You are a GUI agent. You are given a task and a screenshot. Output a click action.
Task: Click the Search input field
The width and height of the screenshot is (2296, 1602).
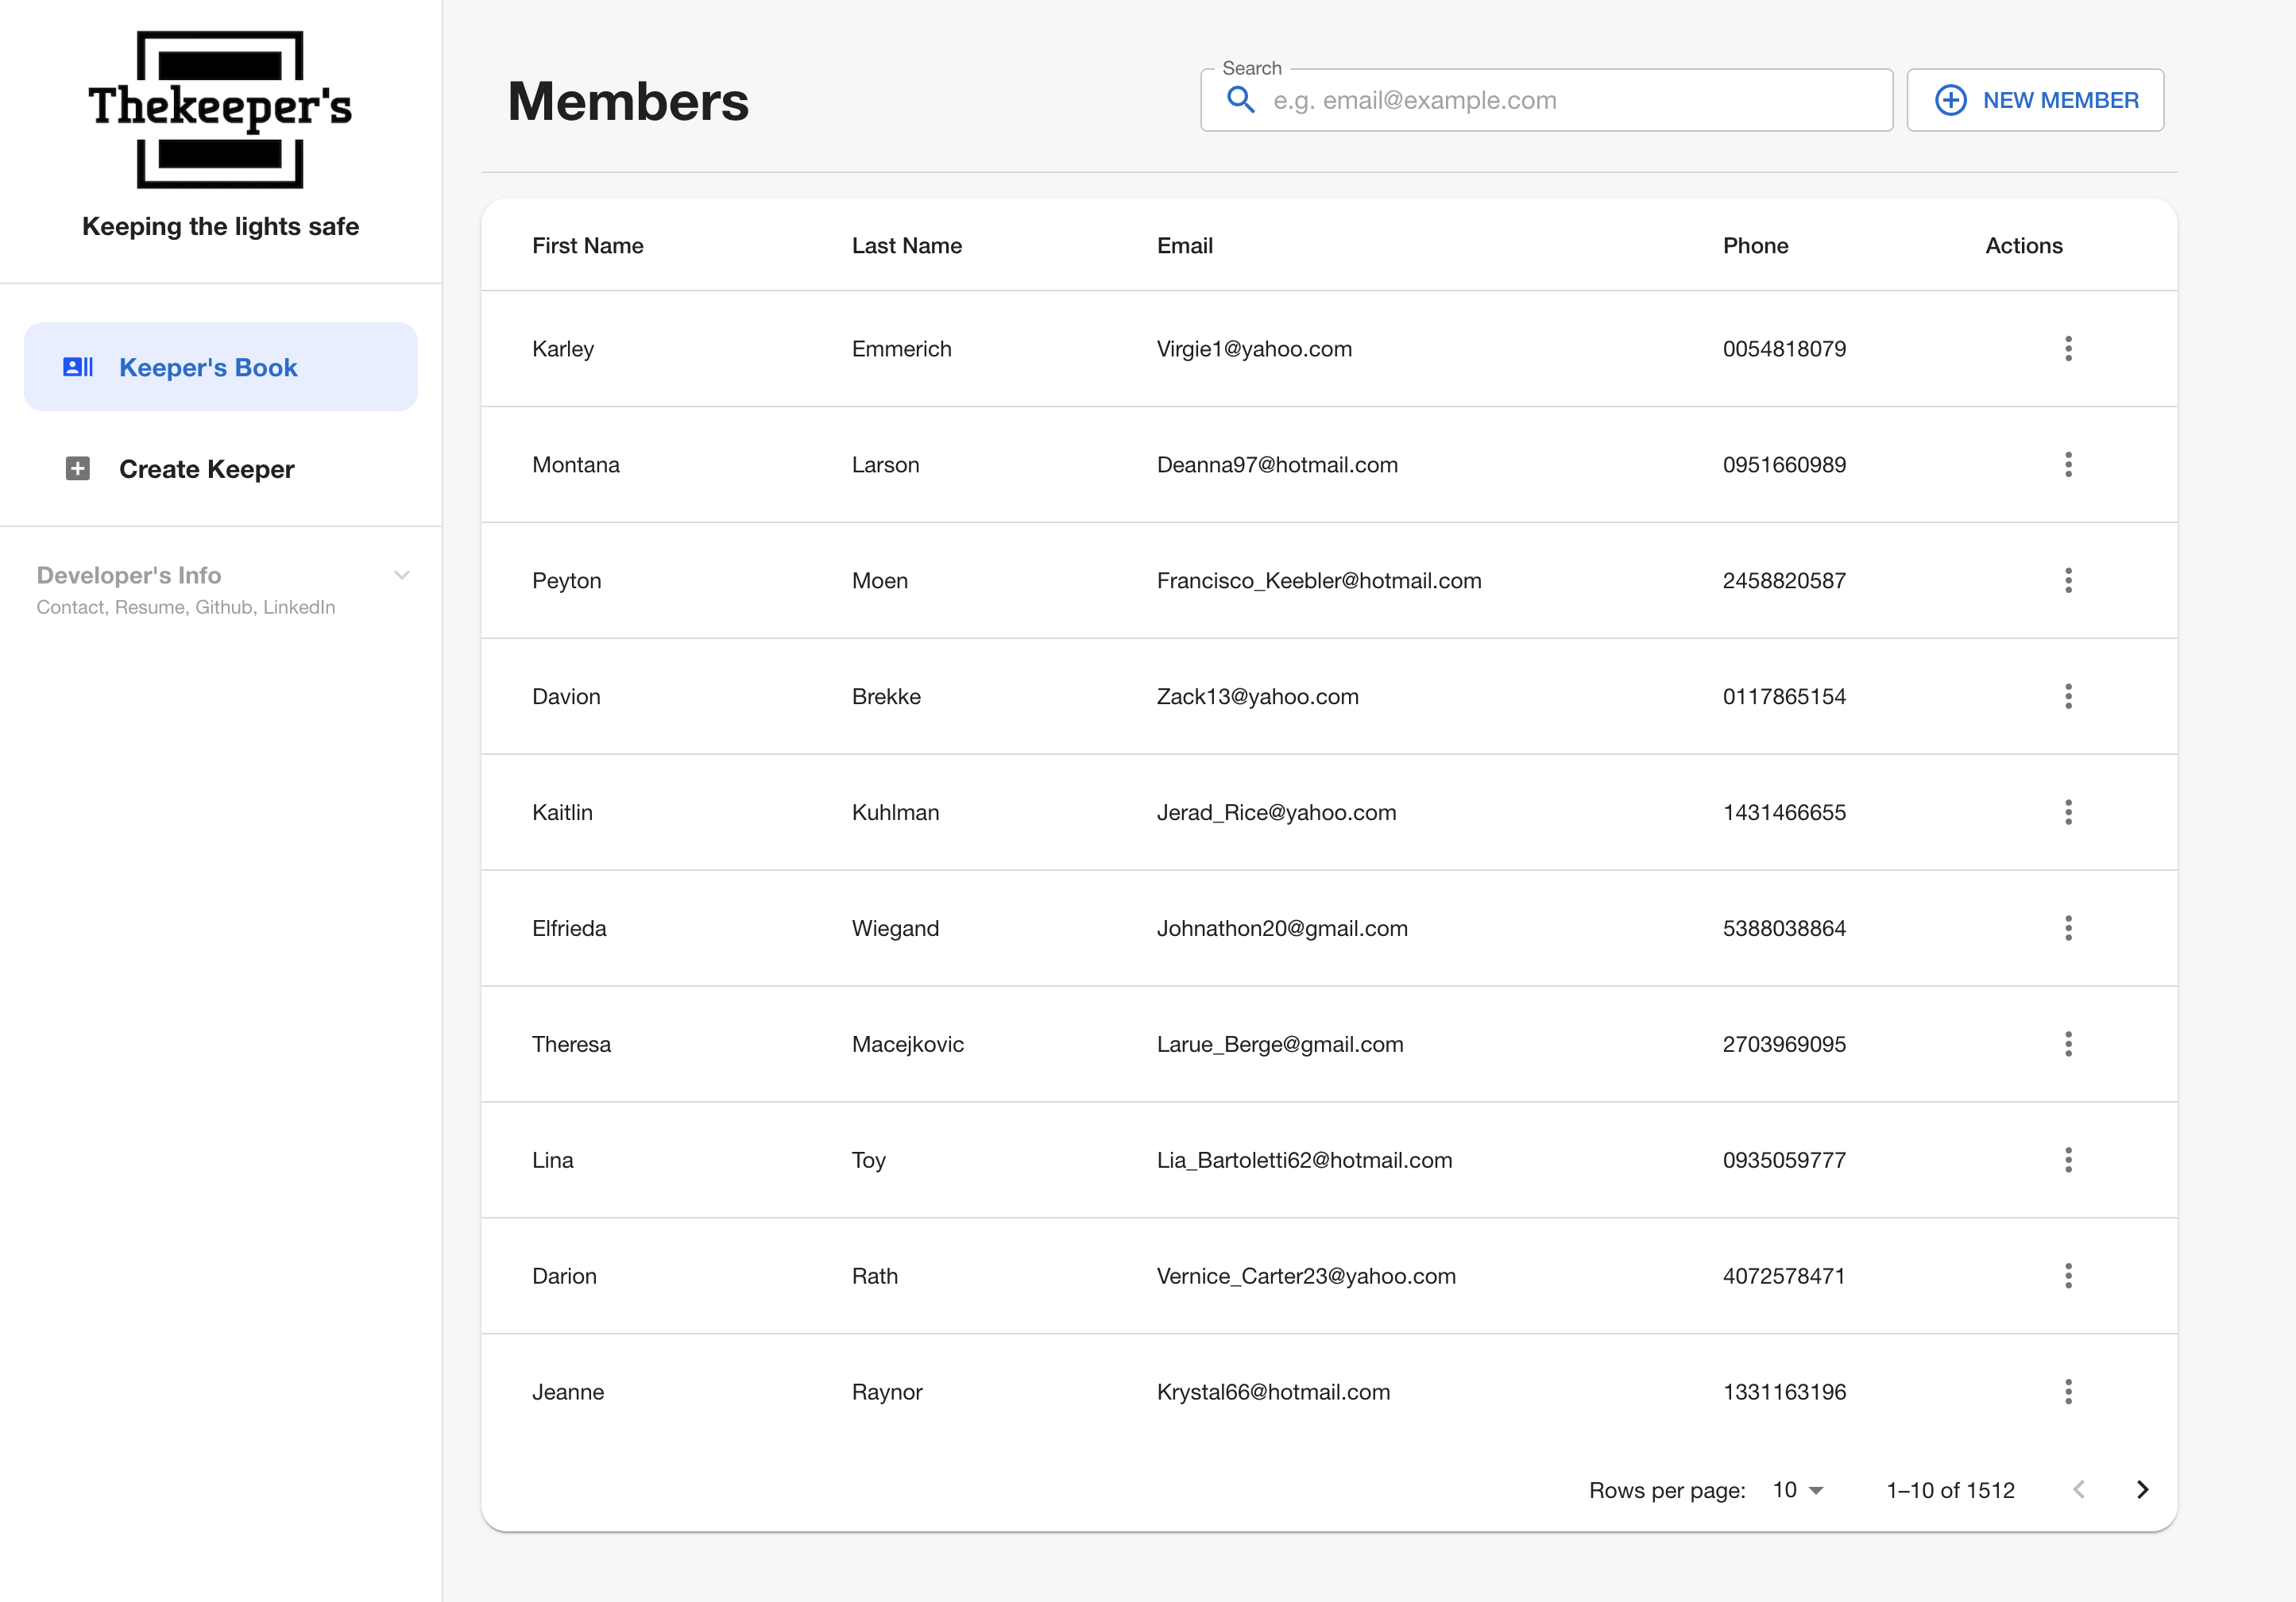[1546, 99]
